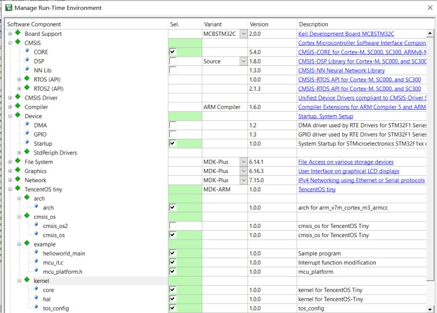The height and width of the screenshot is (313, 437).
Task: Open User Interface on graphical LCD displays link
Action: coord(349,171)
